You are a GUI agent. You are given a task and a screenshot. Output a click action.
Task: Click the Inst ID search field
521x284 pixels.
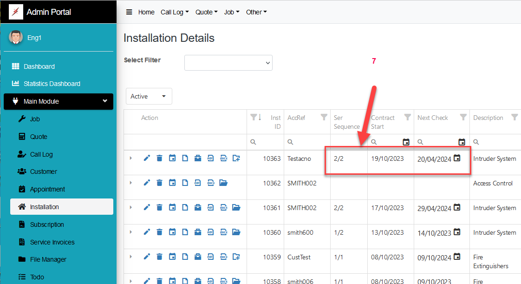(x=266, y=142)
